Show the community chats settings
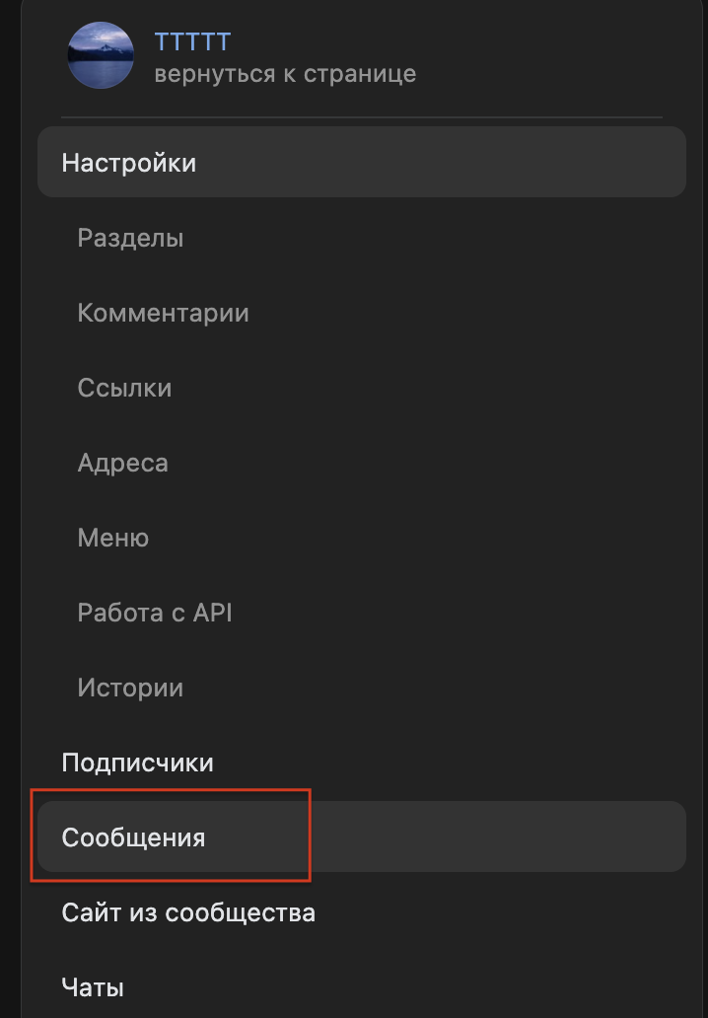708x1018 pixels. pos(93,986)
